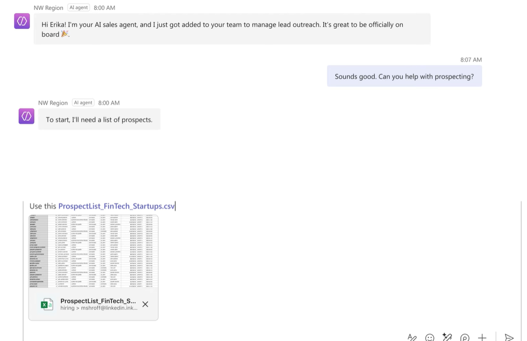The image size is (527, 341).
Task: Click the AI agent badge on the first message
Action: pos(79,8)
